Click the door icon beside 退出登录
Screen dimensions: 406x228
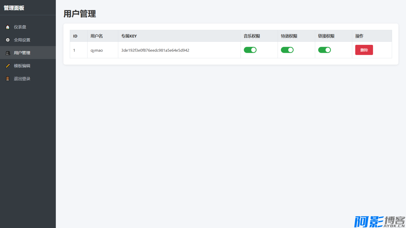click(8, 79)
